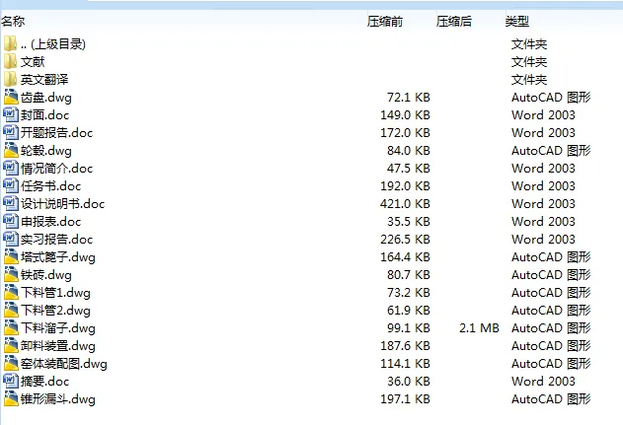Click the Word icon of 任务书.doc
This screenshot has height=425, width=623.
coord(11,185)
